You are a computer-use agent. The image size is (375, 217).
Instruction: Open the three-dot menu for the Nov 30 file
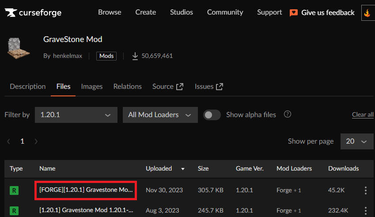pyautogui.click(x=365, y=190)
